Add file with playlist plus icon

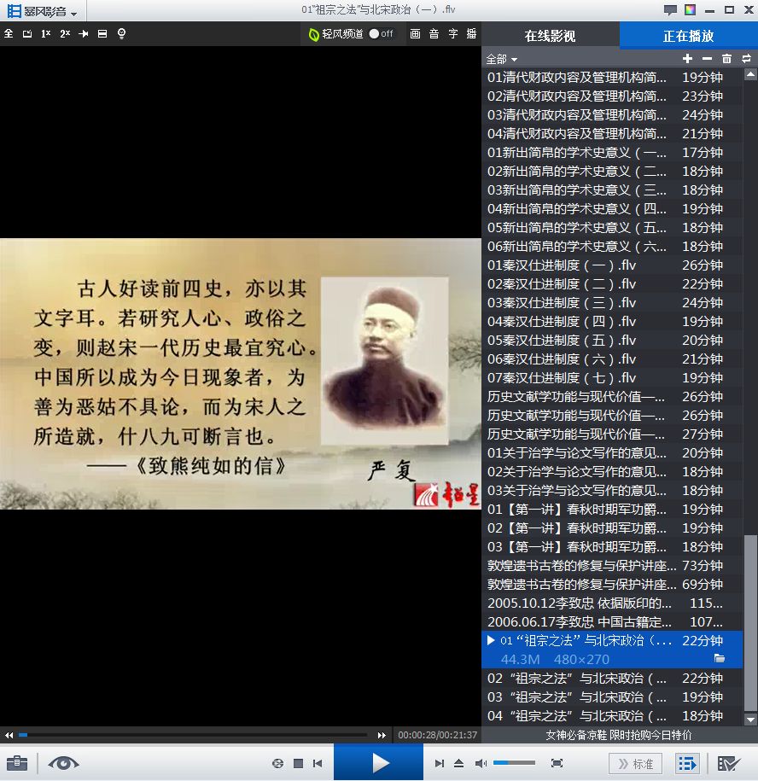click(x=687, y=59)
